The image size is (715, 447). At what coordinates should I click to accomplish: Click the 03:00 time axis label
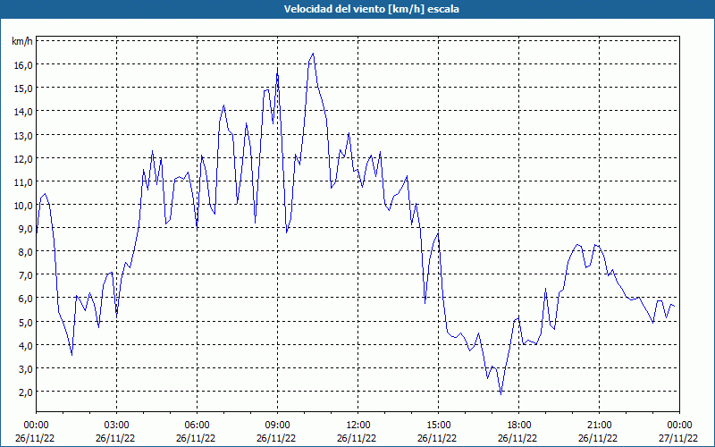point(117,426)
